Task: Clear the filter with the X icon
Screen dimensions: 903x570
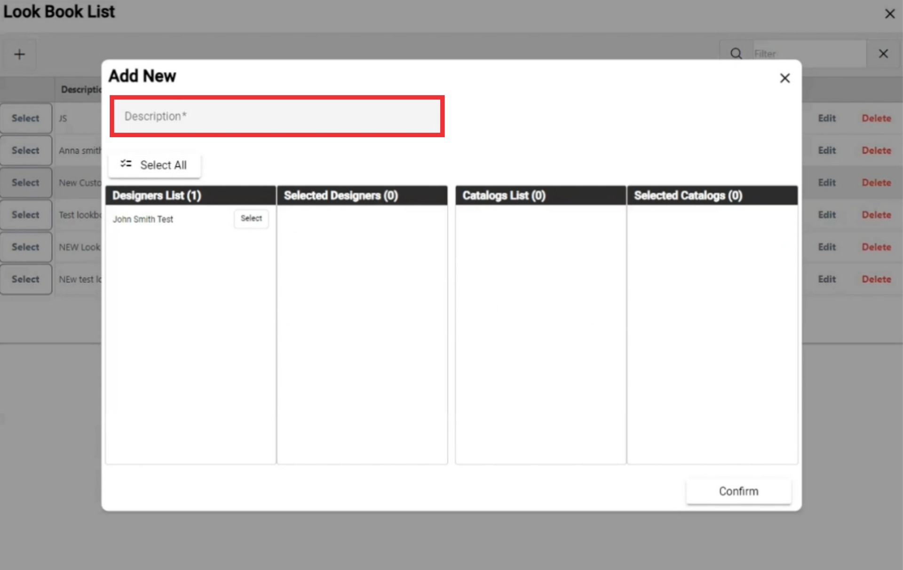Action: point(883,54)
